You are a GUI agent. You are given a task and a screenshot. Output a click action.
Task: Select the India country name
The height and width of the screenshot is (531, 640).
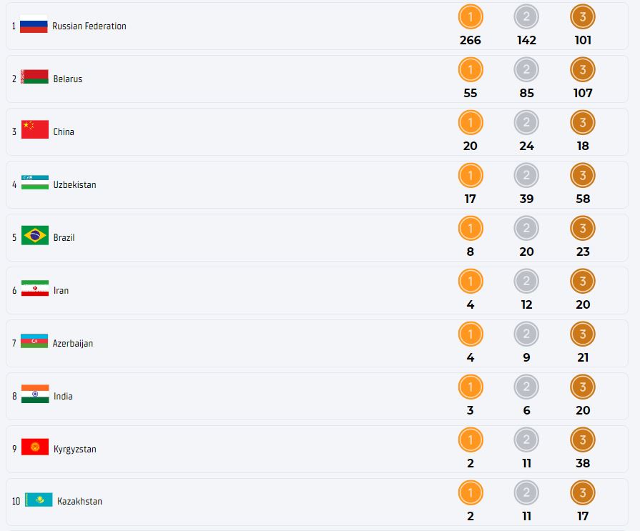63,397
